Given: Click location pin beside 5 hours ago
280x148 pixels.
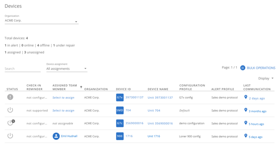Looking at the screenshot, I should 246,123.
